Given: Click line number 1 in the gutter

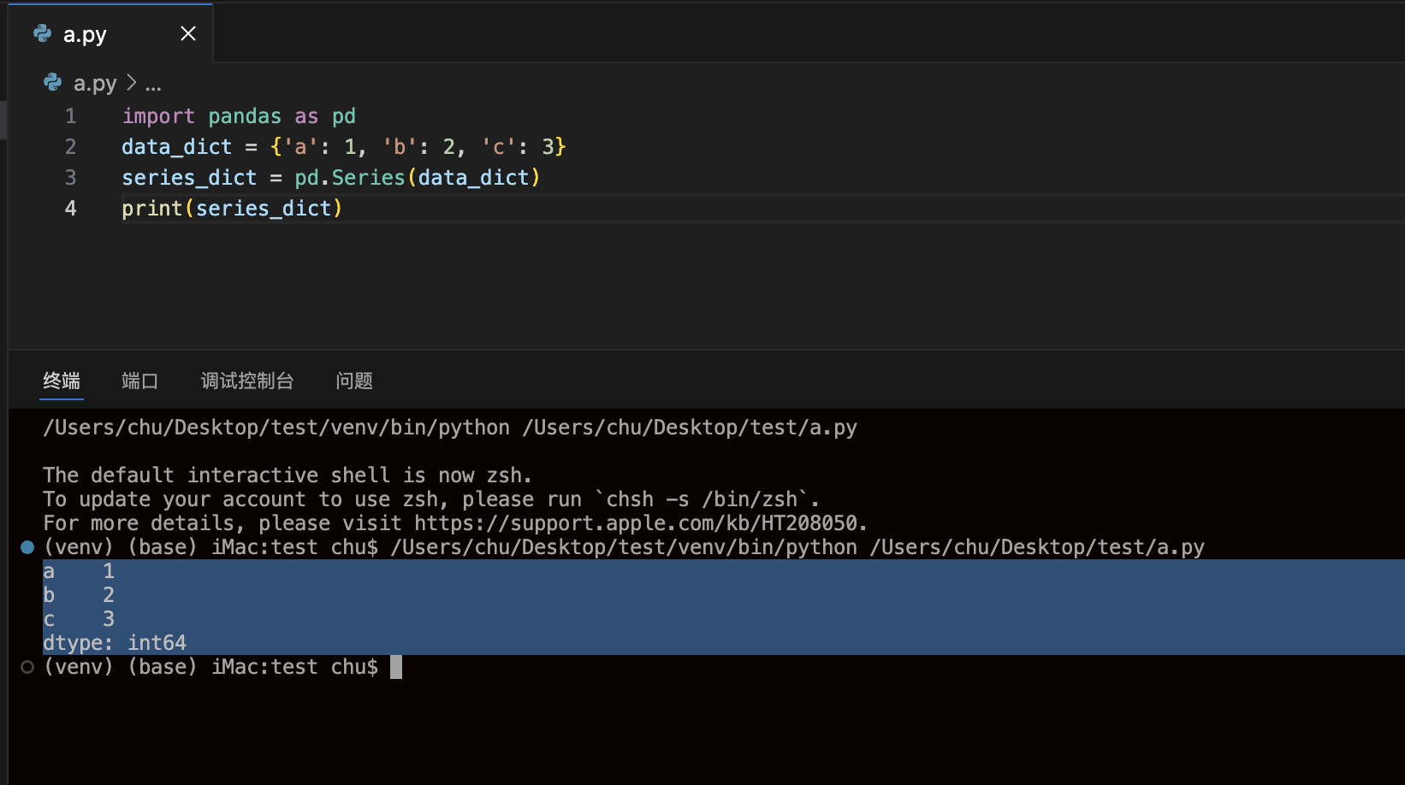Looking at the screenshot, I should point(71,116).
